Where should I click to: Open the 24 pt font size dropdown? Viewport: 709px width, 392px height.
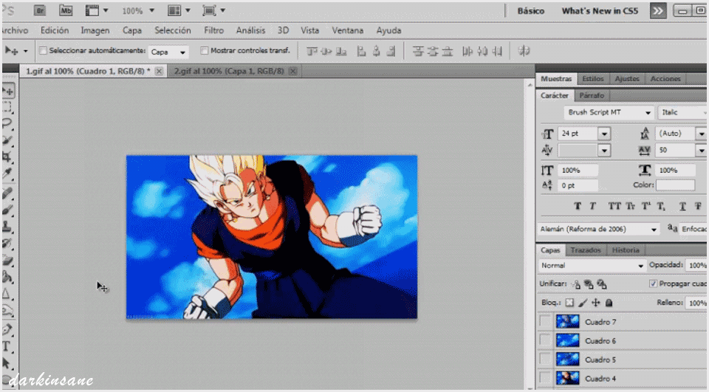coord(604,134)
